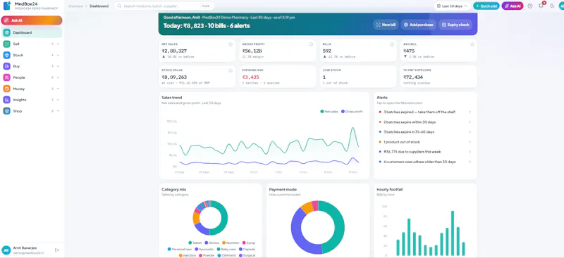The height and width of the screenshot is (258, 564).
Task: Toggle Device in Category mix legend
Action: (x=211, y=243)
